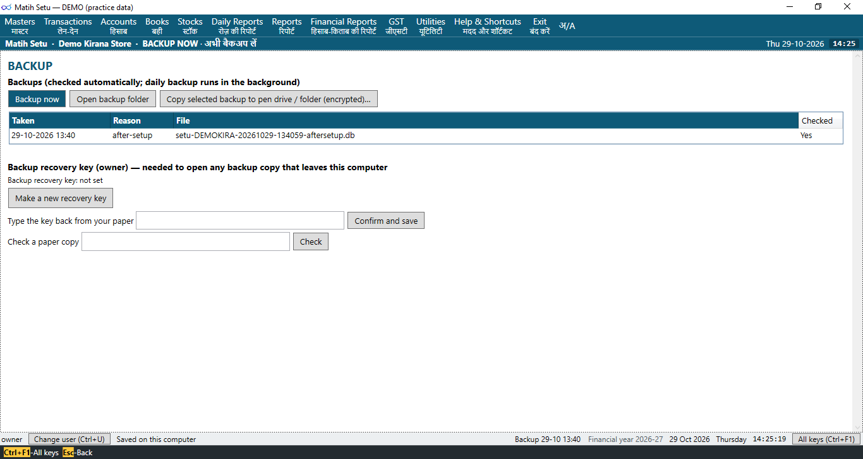Click the Reason column header
Image resolution: width=863 pixels, height=459 pixels.
142,120
